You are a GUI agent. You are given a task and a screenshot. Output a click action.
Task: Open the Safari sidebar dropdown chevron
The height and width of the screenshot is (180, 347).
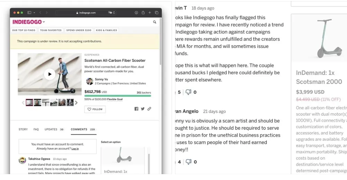point(34,13)
